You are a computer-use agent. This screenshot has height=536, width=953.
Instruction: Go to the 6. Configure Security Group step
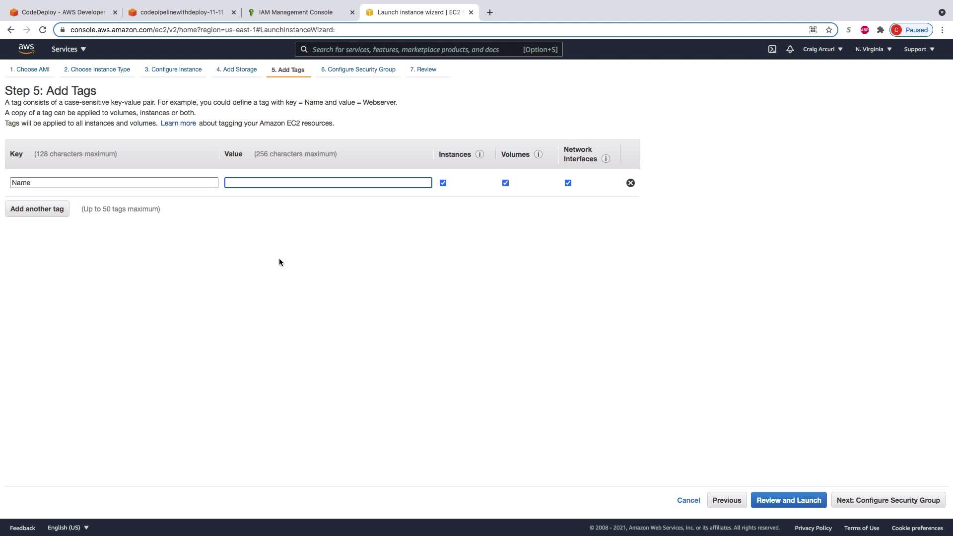[x=358, y=69]
